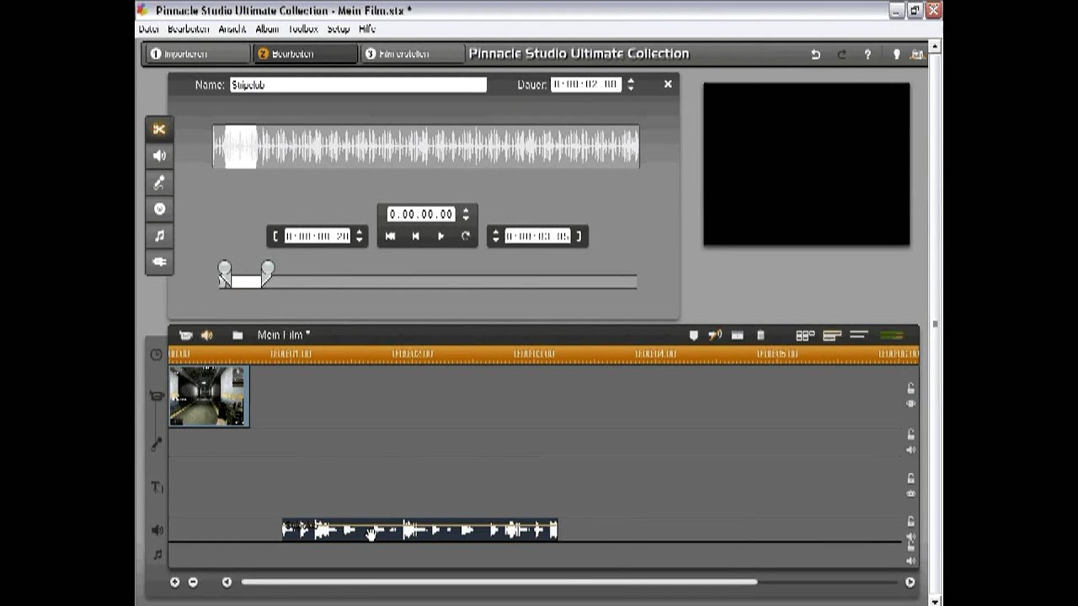Open the video toolbox camera icon
This screenshot has height=606, width=1078.
[x=185, y=335]
